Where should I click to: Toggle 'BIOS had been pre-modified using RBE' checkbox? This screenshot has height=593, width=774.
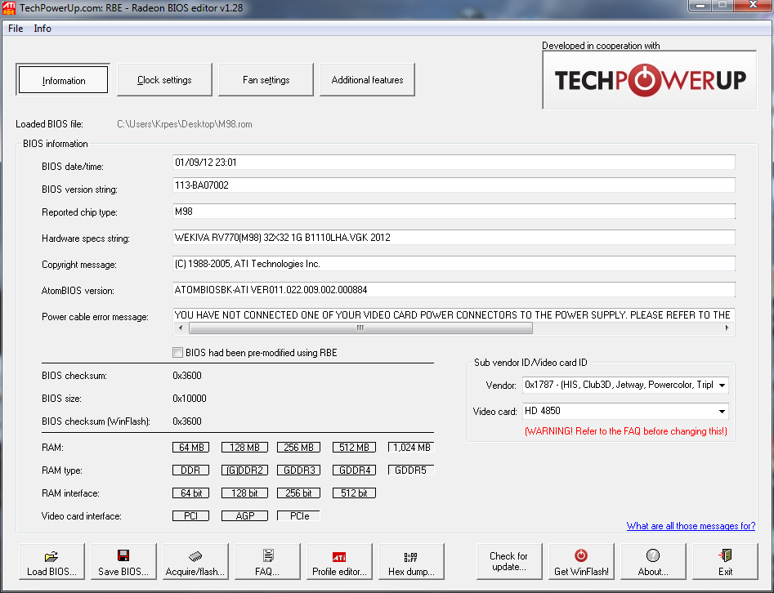[177, 353]
